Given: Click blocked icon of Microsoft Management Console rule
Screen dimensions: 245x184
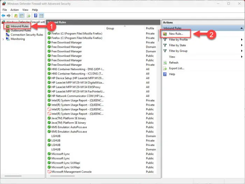Looking at the screenshot, I should point(49,172).
